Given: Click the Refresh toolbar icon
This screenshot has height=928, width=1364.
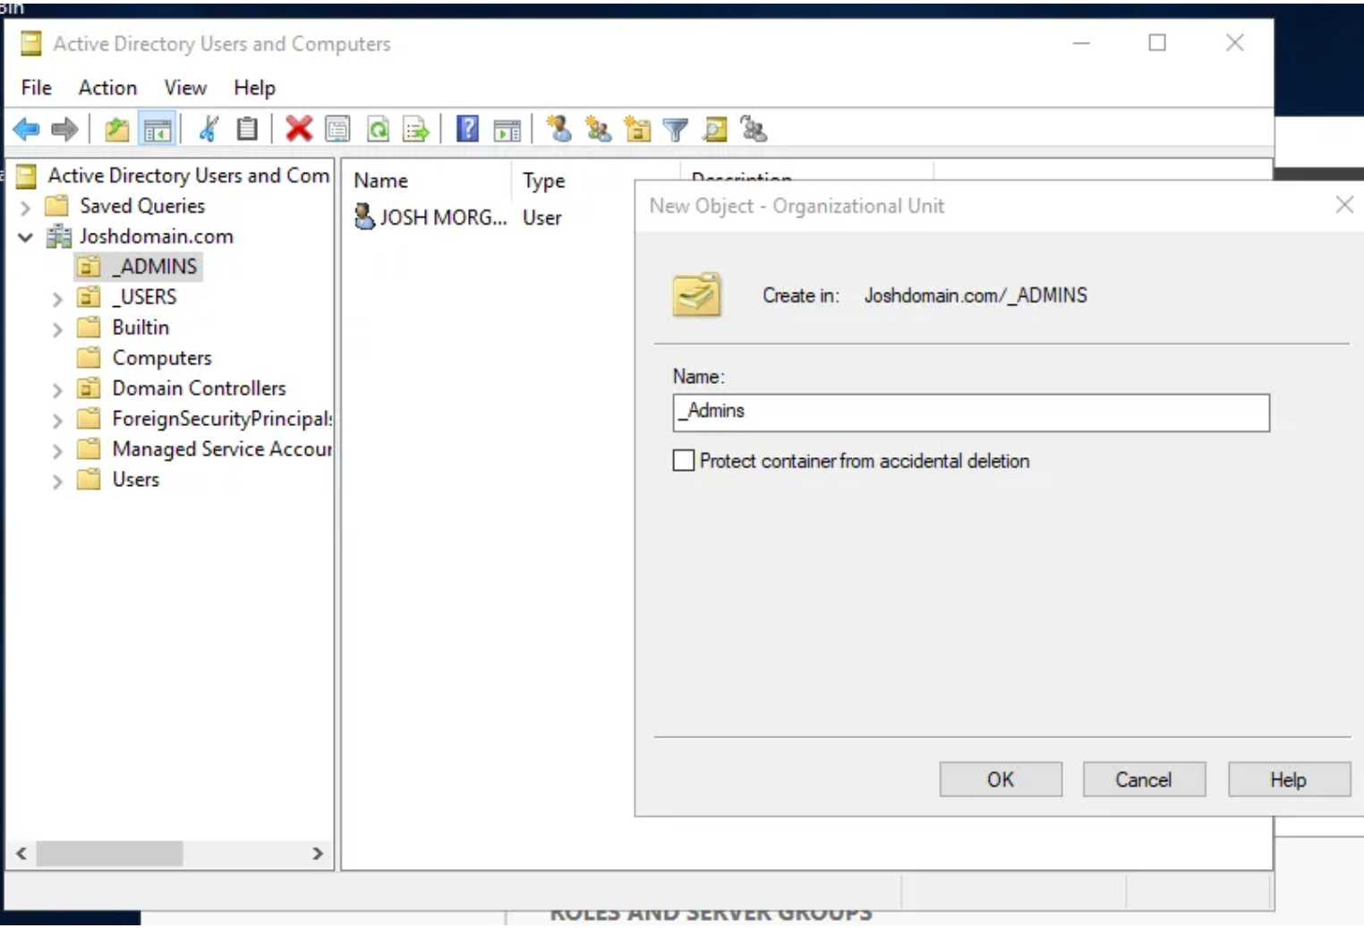Looking at the screenshot, I should click(379, 130).
